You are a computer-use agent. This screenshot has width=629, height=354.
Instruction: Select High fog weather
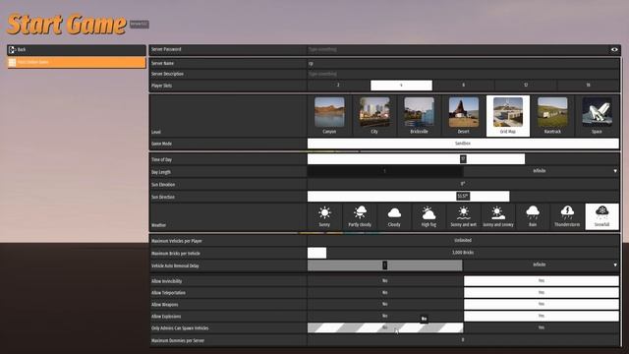[x=429, y=216]
